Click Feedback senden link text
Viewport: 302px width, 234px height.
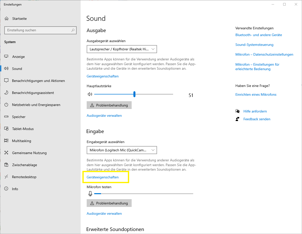pyautogui.click(x=257, y=119)
